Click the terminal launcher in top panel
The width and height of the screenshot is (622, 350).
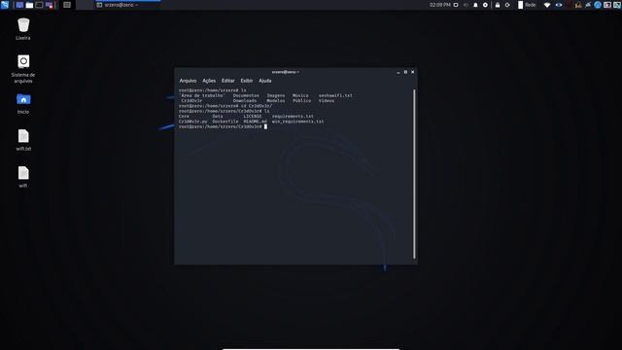(39, 5)
